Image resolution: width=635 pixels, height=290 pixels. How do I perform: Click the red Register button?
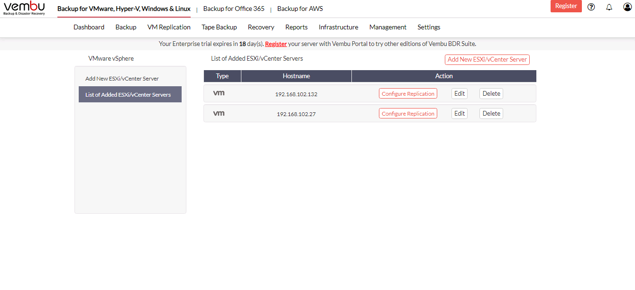566,6
